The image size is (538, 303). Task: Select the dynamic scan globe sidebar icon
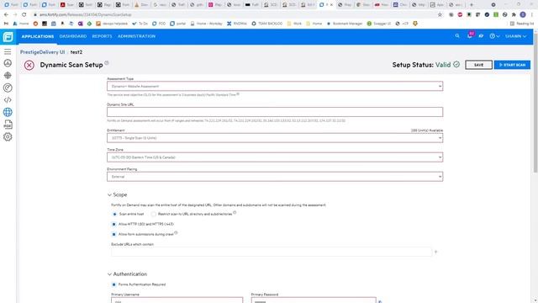pos(8,112)
